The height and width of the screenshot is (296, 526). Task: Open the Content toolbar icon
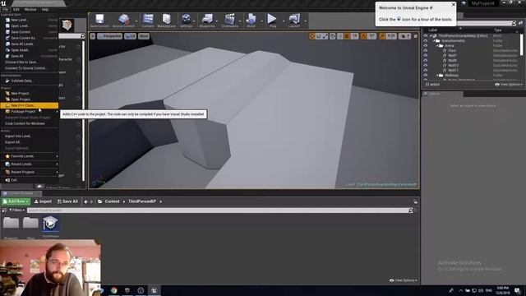pos(148,21)
